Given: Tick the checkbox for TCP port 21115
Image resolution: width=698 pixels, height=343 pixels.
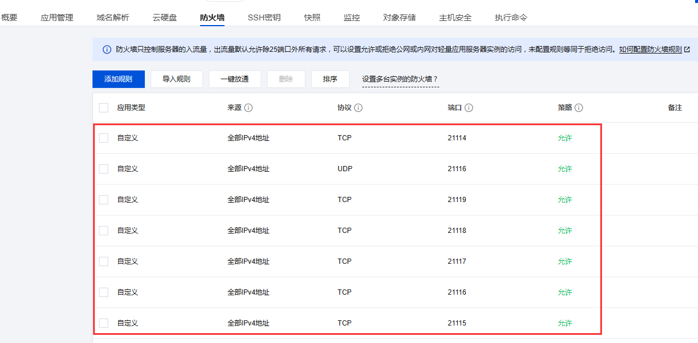Looking at the screenshot, I should [104, 323].
